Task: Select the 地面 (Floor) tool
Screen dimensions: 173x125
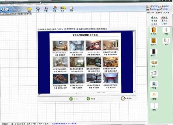Action: (x=154, y=21)
